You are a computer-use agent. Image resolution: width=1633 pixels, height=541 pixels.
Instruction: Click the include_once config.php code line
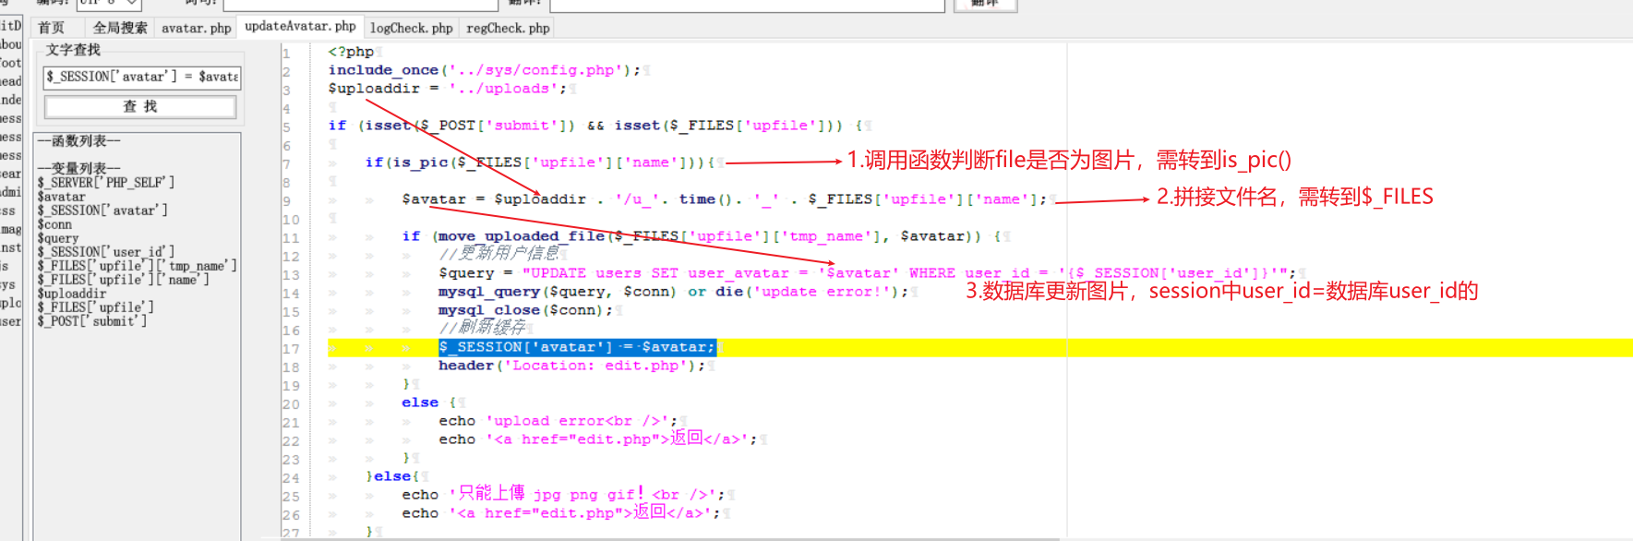coord(485,70)
